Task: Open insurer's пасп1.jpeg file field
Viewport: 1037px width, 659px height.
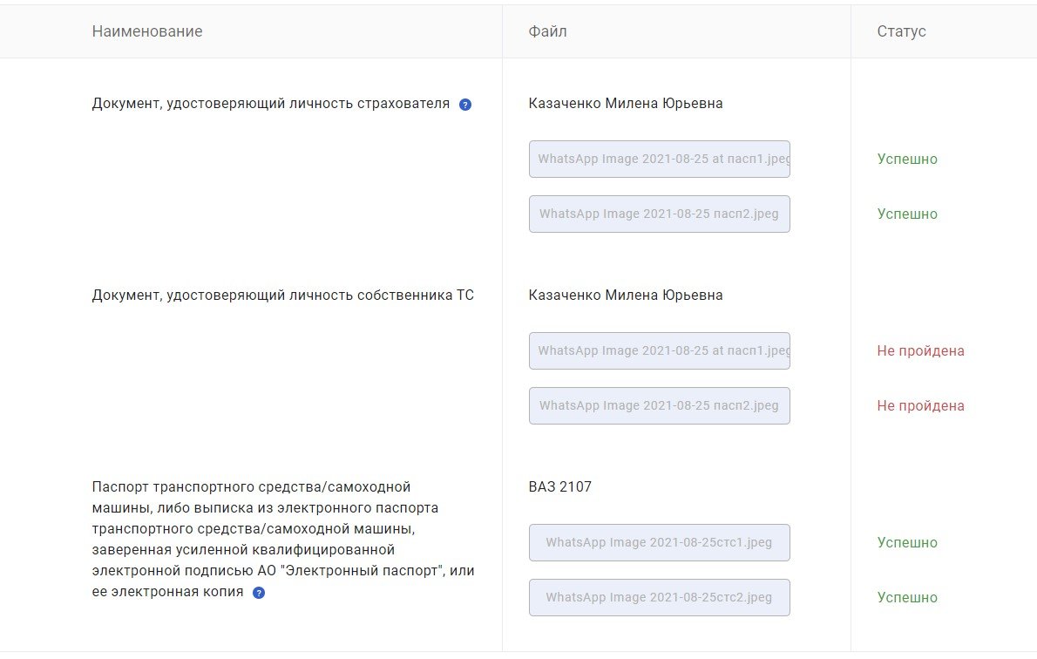Action: click(659, 160)
